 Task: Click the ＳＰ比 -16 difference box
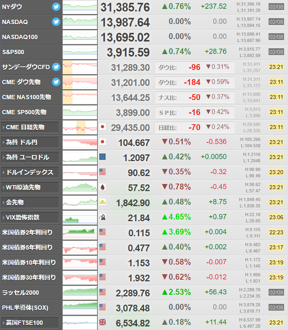coord(195,112)
